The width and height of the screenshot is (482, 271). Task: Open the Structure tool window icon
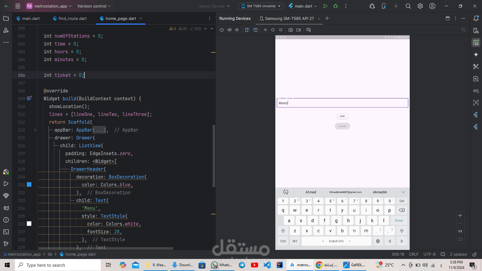point(6,30)
